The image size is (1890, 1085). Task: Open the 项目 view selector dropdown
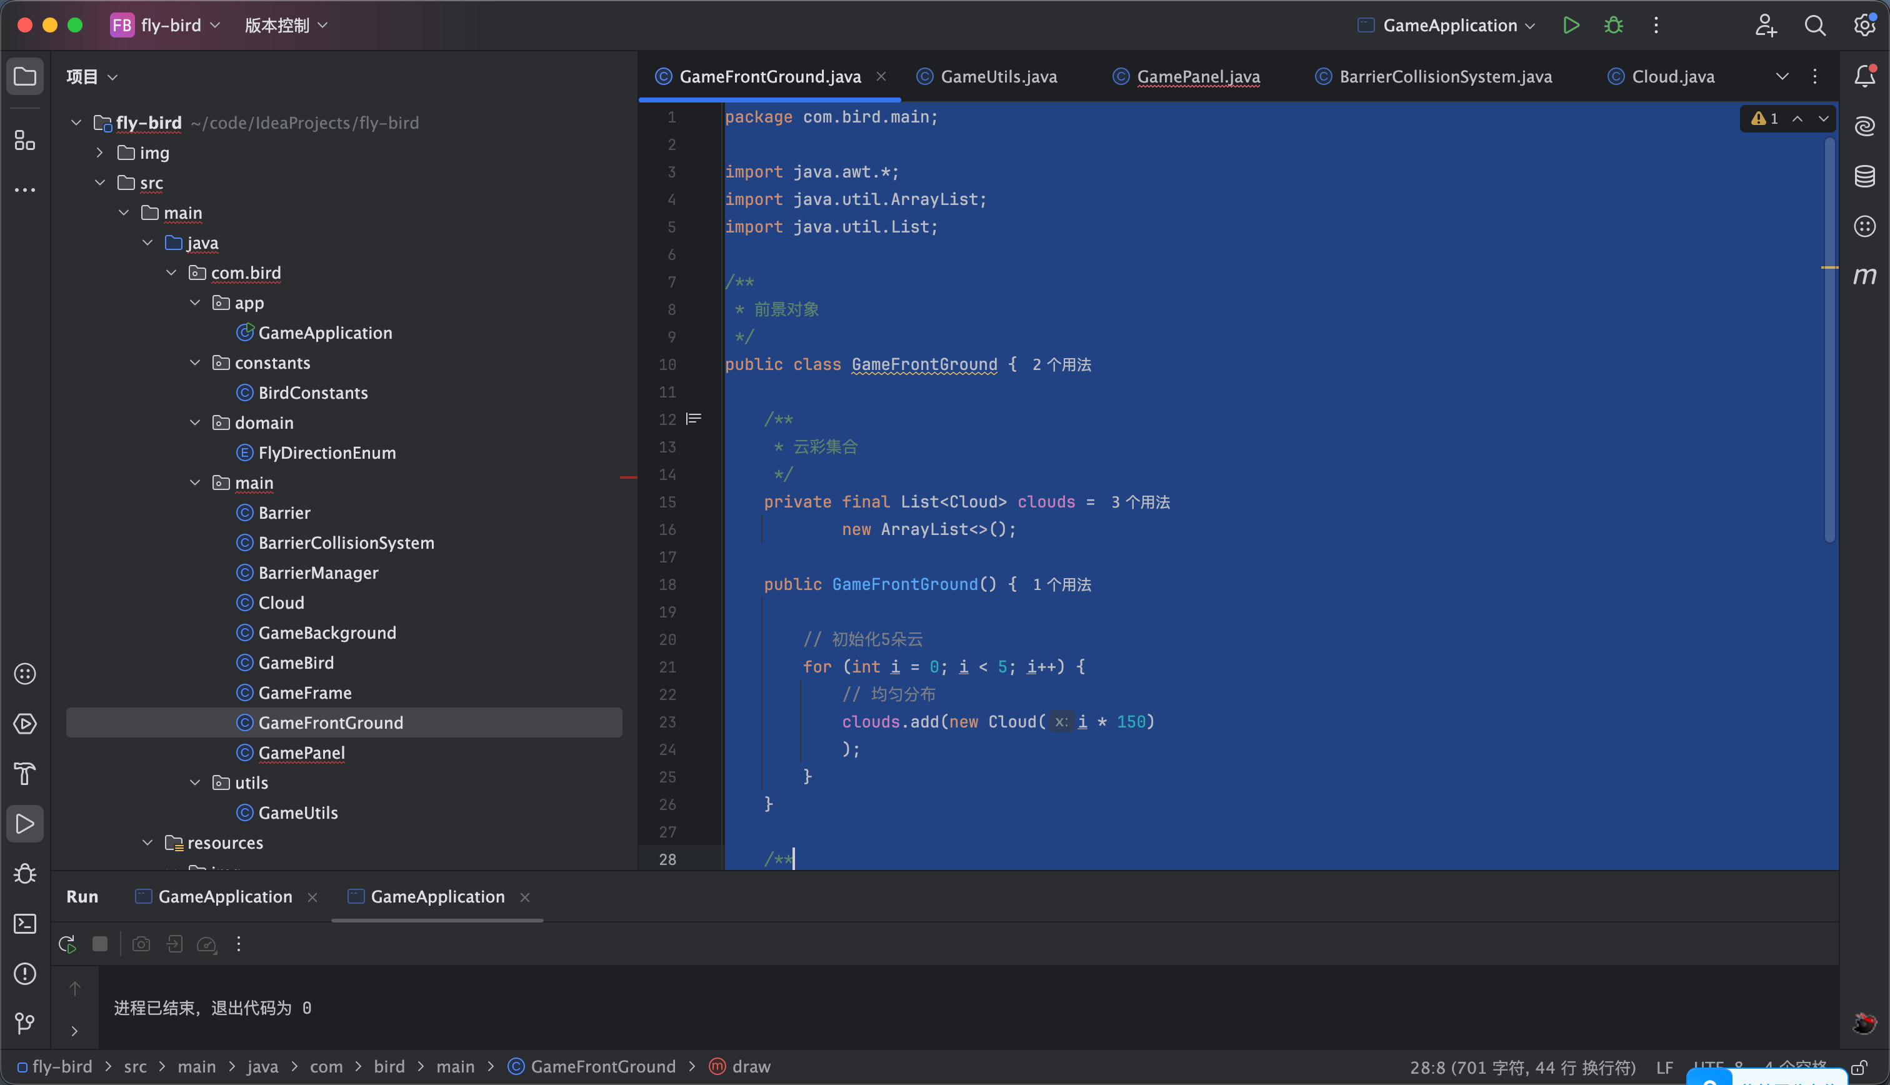(92, 77)
